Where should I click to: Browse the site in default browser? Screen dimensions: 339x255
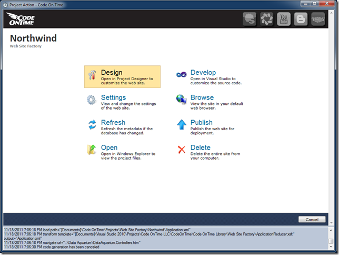(202, 97)
